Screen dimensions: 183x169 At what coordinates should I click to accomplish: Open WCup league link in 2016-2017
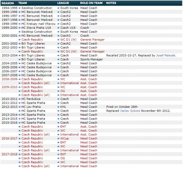(64, 138)
